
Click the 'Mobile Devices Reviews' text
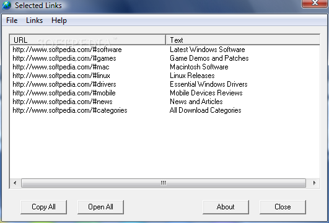point(206,93)
